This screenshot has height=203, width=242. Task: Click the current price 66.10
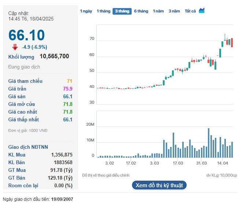pyautogui.click(x=26, y=35)
